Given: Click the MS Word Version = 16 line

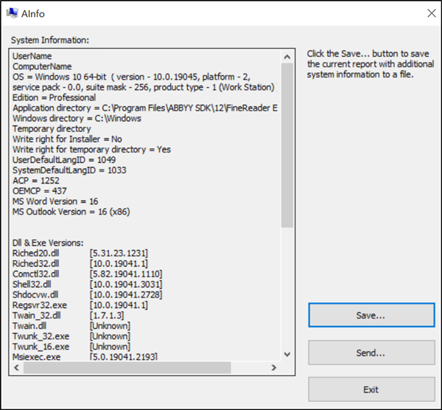Looking at the screenshot, I should (x=55, y=201).
